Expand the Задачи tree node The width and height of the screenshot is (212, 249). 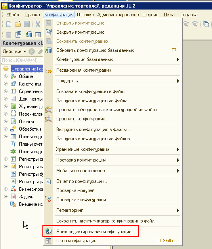6,197
